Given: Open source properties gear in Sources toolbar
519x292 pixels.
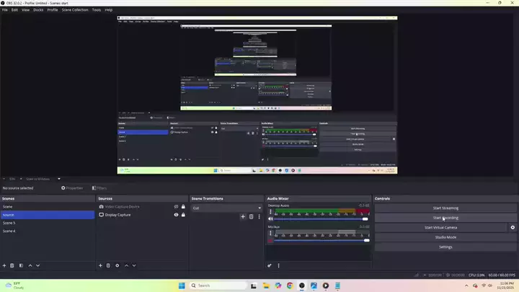Looking at the screenshot, I should point(117,265).
